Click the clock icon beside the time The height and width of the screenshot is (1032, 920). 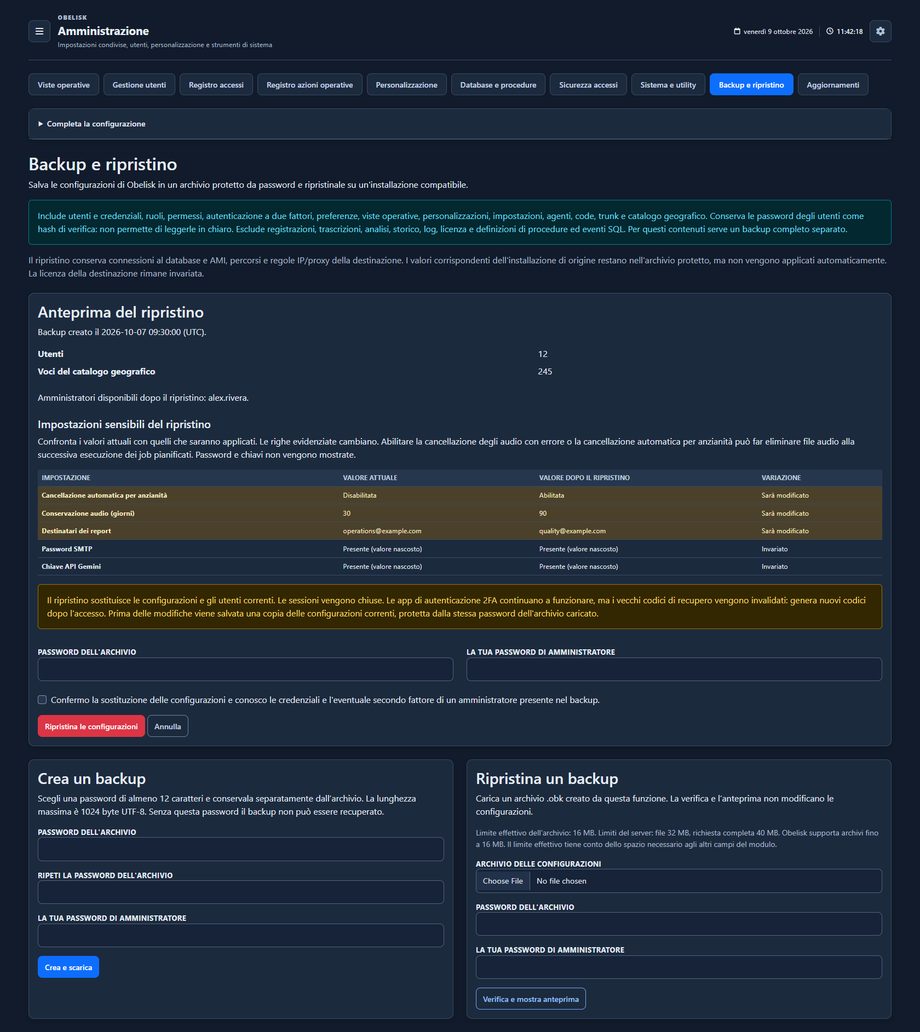[x=830, y=31]
